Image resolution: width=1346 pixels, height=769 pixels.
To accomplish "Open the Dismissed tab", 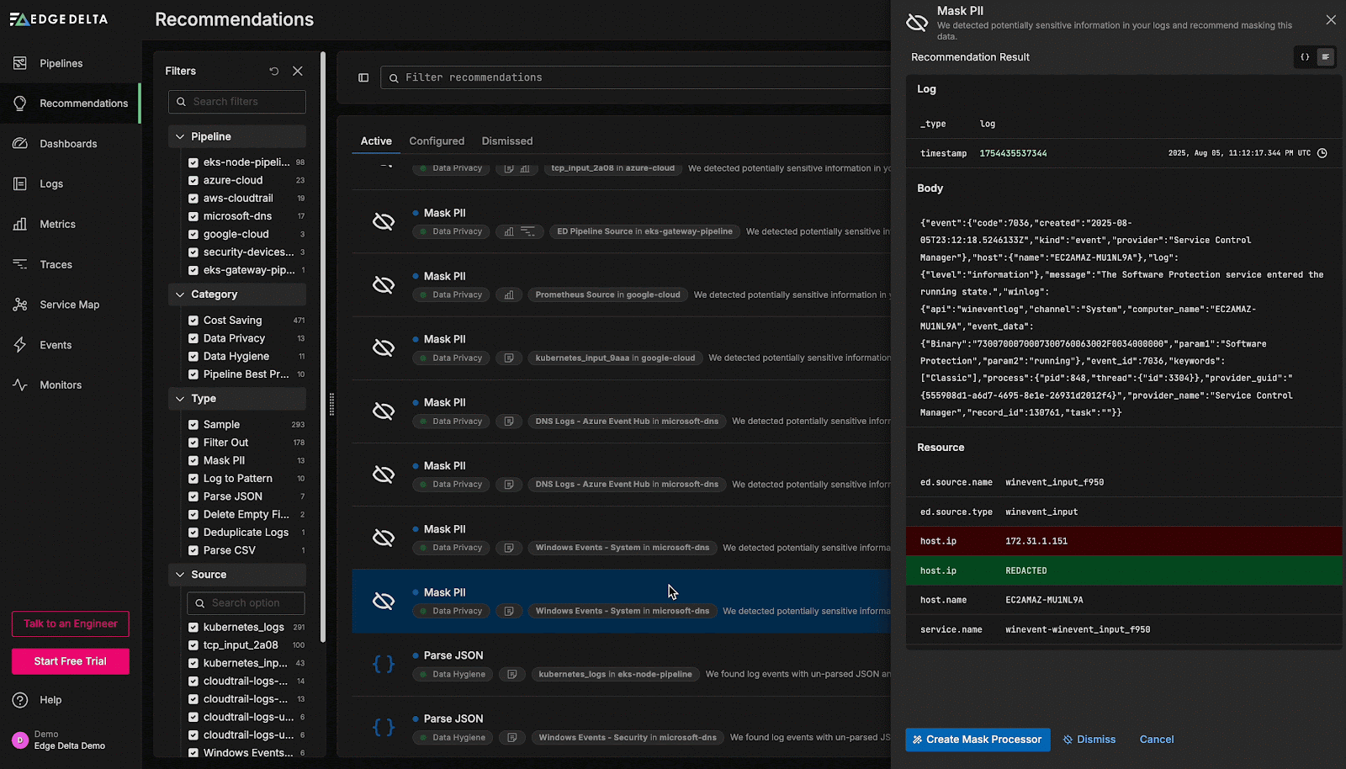I will [x=506, y=141].
